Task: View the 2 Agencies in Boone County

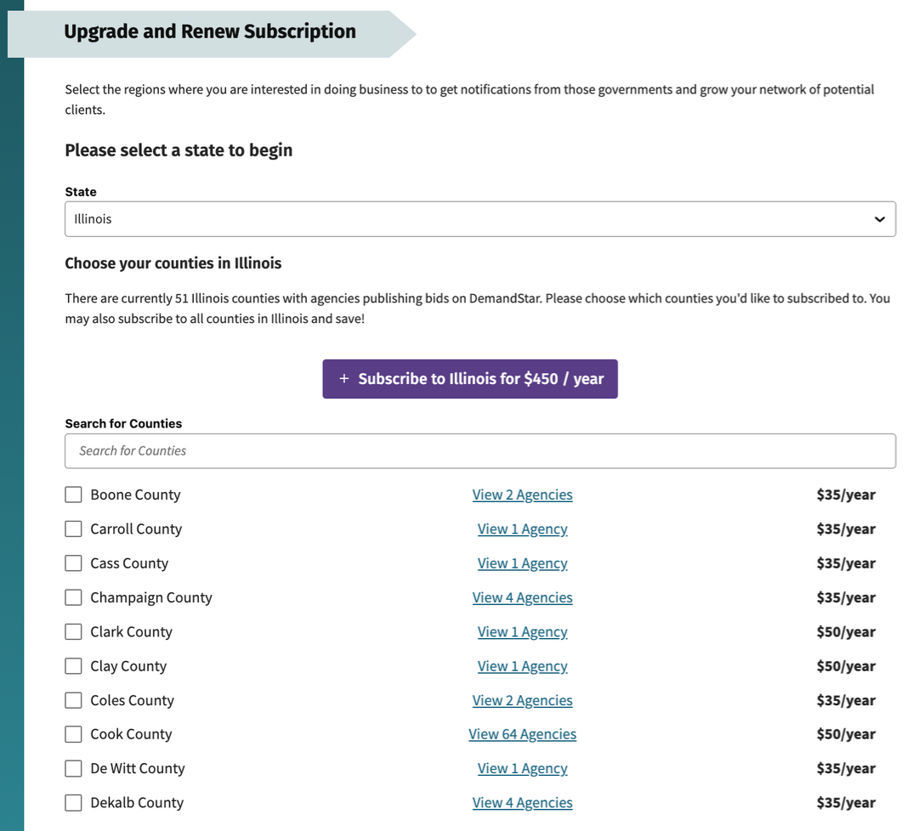Action: coord(522,494)
